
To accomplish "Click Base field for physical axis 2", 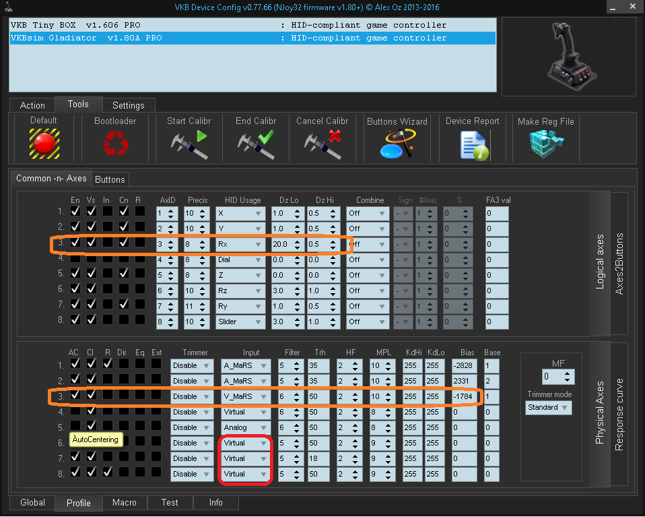I will tap(491, 381).
